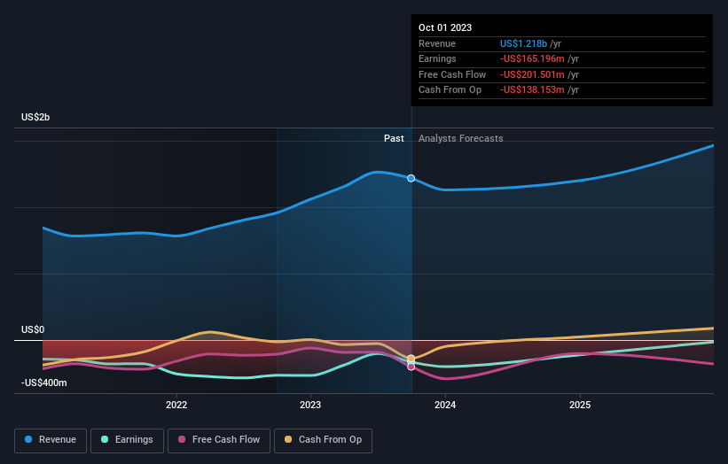Click the -US$400m y-axis label

coord(44,383)
